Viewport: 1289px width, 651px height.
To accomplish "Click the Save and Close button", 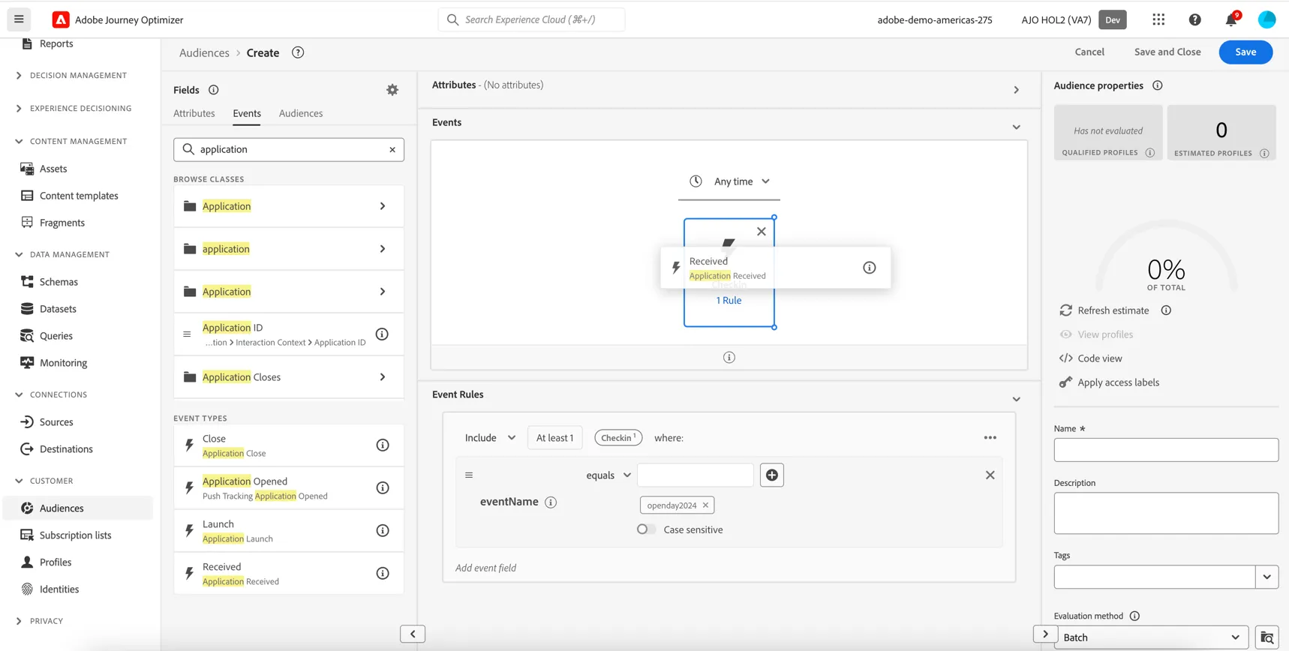I will tap(1167, 52).
